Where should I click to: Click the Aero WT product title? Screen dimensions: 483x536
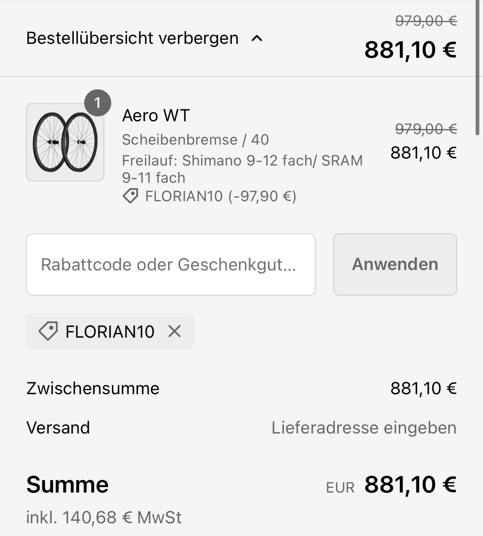156,116
